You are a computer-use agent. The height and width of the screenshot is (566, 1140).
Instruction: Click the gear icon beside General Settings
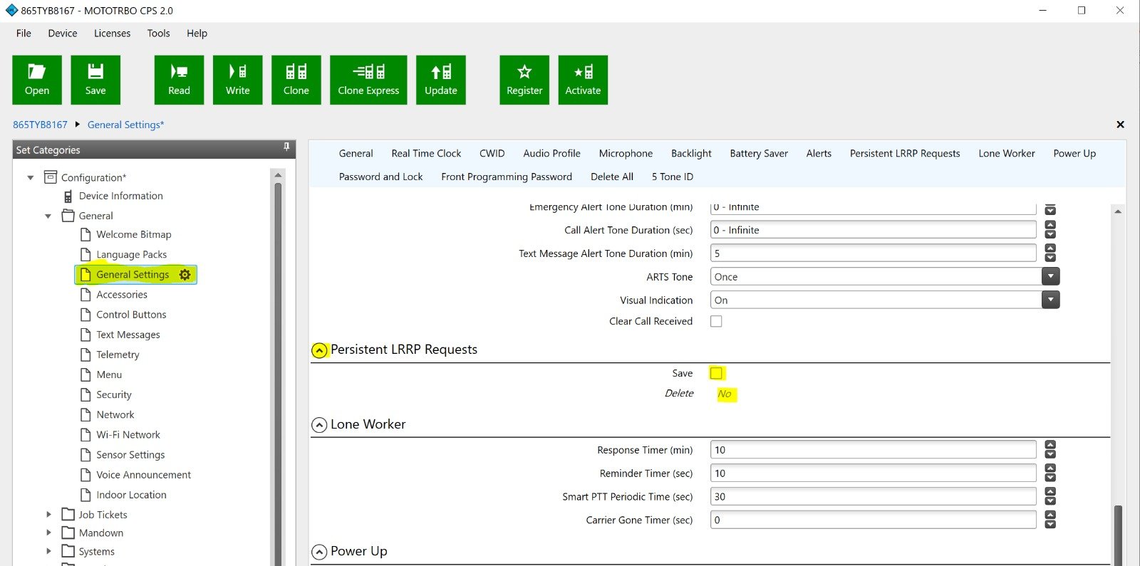click(x=185, y=275)
